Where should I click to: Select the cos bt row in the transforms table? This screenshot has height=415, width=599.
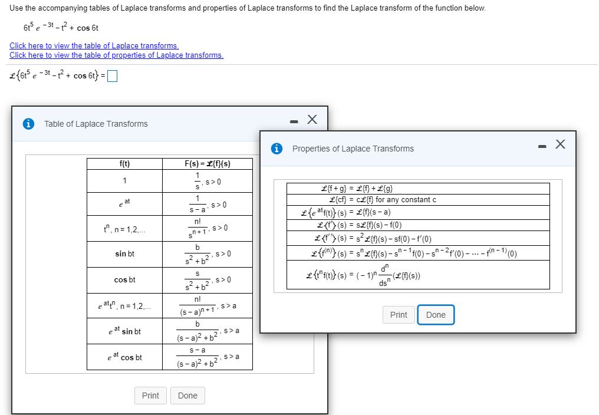[124, 280]
